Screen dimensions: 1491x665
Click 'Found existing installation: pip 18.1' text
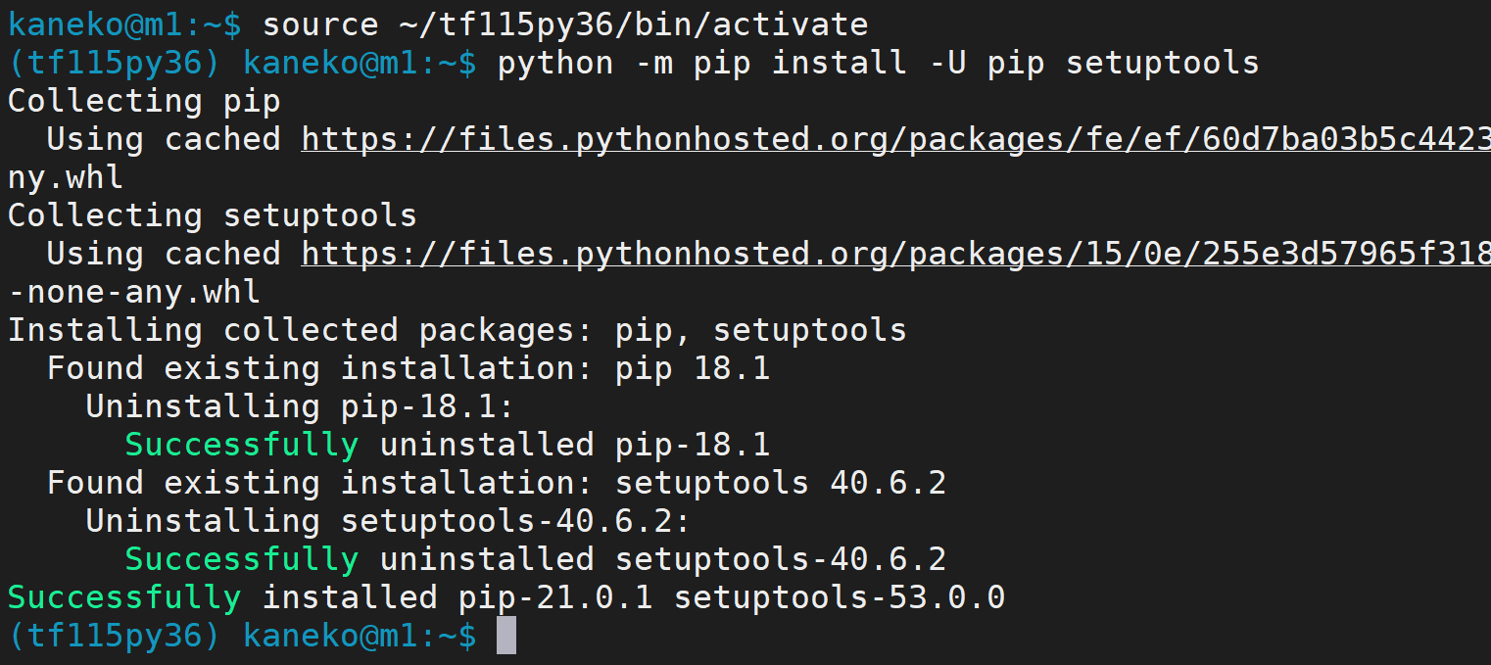tap(409, 369)
